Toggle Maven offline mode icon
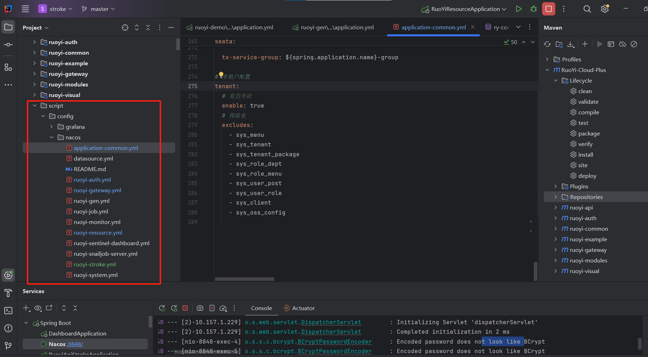 pos(623,44)
